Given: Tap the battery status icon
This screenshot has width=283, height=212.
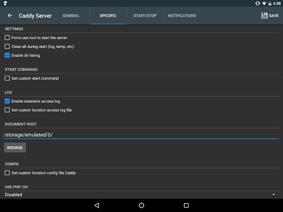Looking at the screenshot, I should click(270, 3).
